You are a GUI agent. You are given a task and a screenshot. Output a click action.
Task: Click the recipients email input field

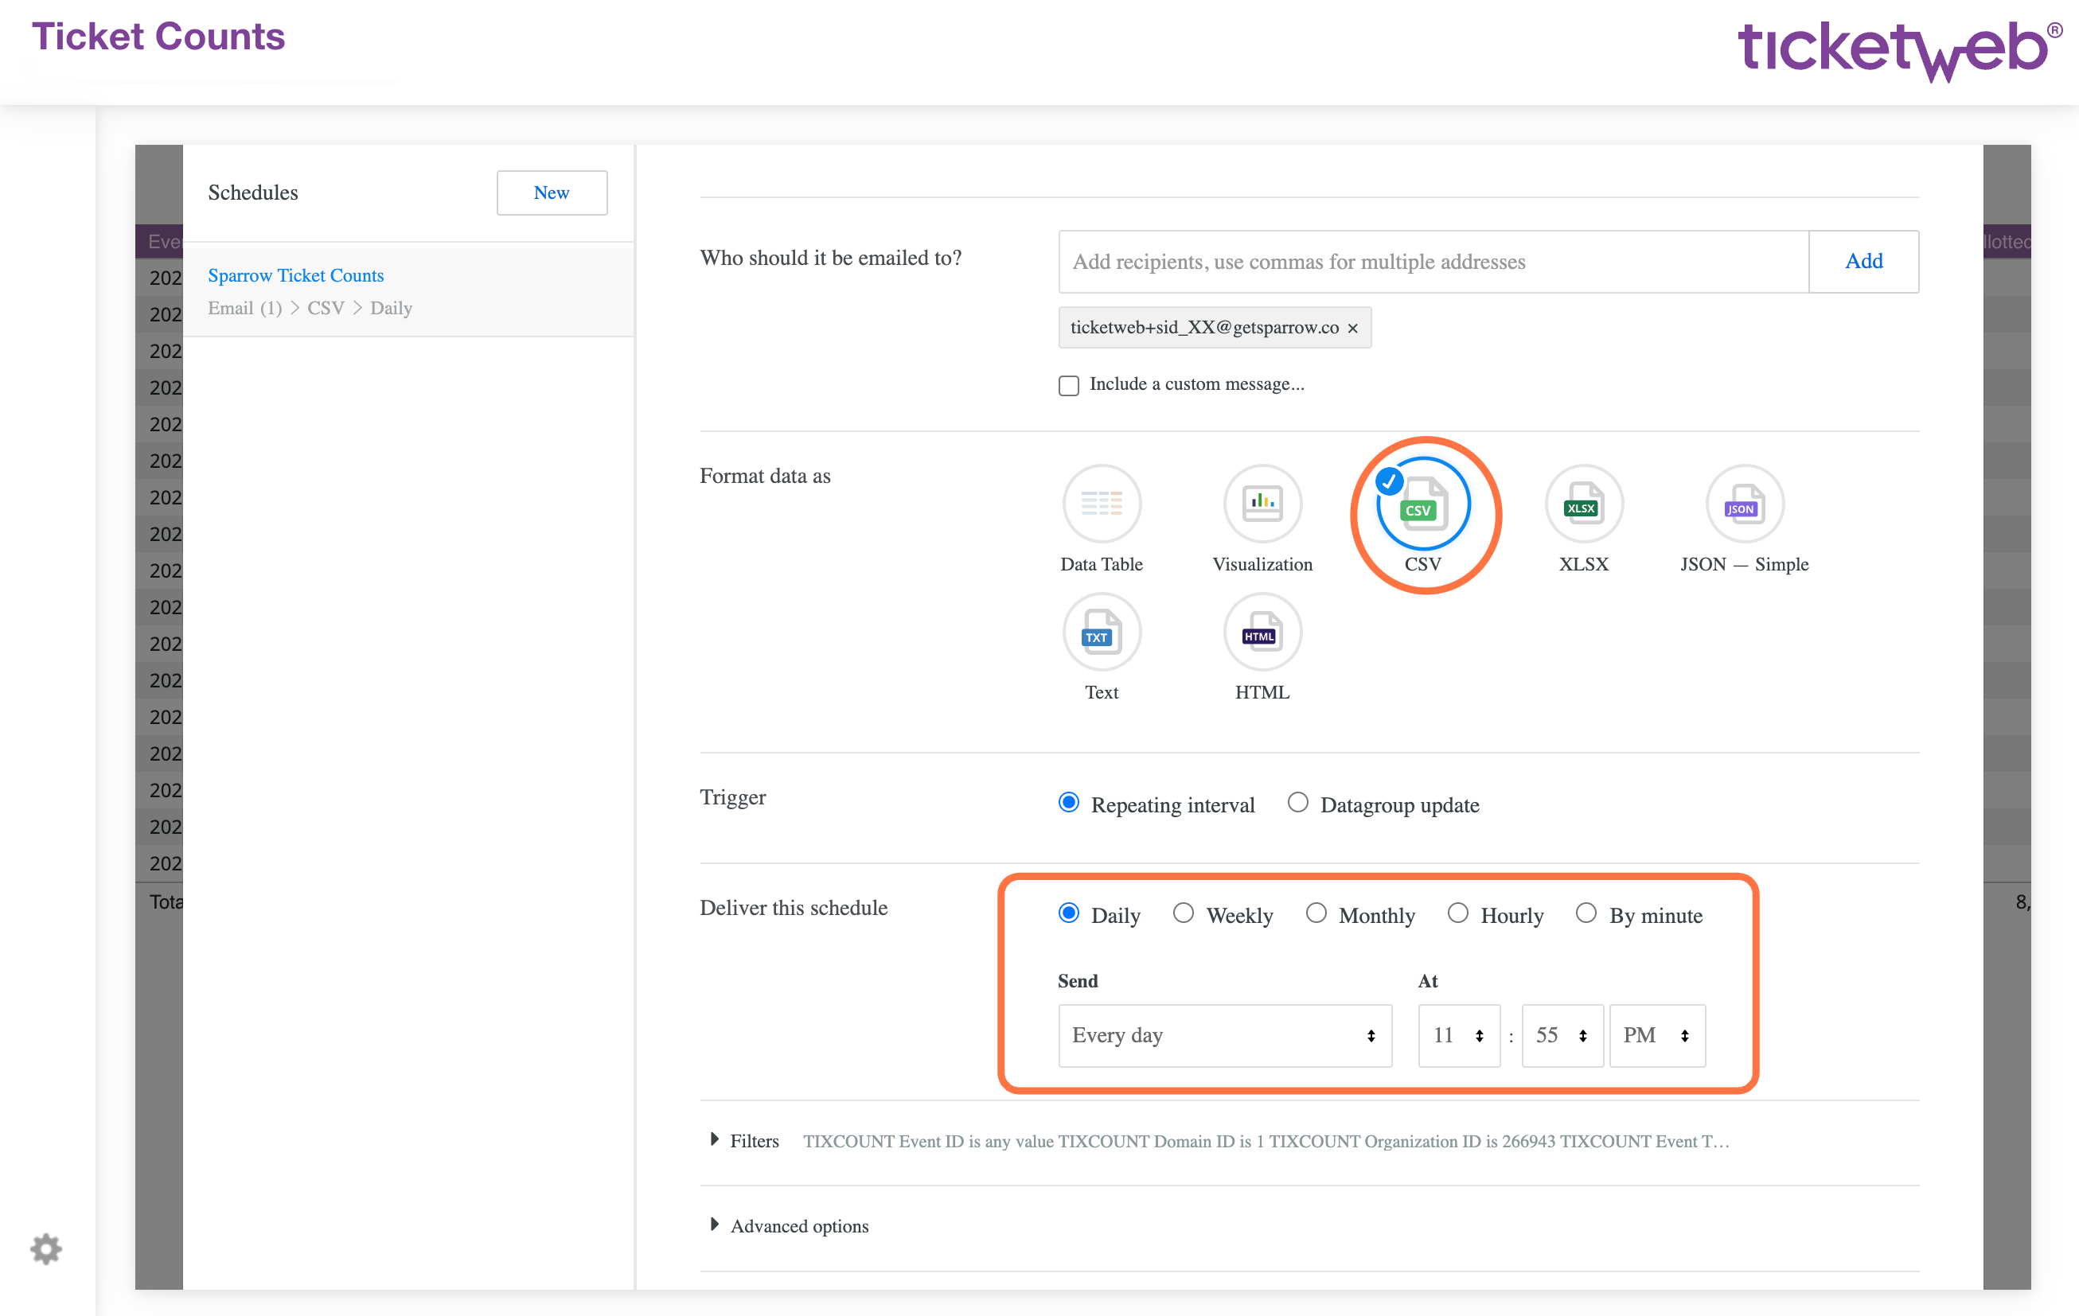(x=1433, y=262)
